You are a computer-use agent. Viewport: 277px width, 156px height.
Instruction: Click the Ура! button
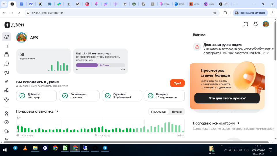click(x=177, y=83)
